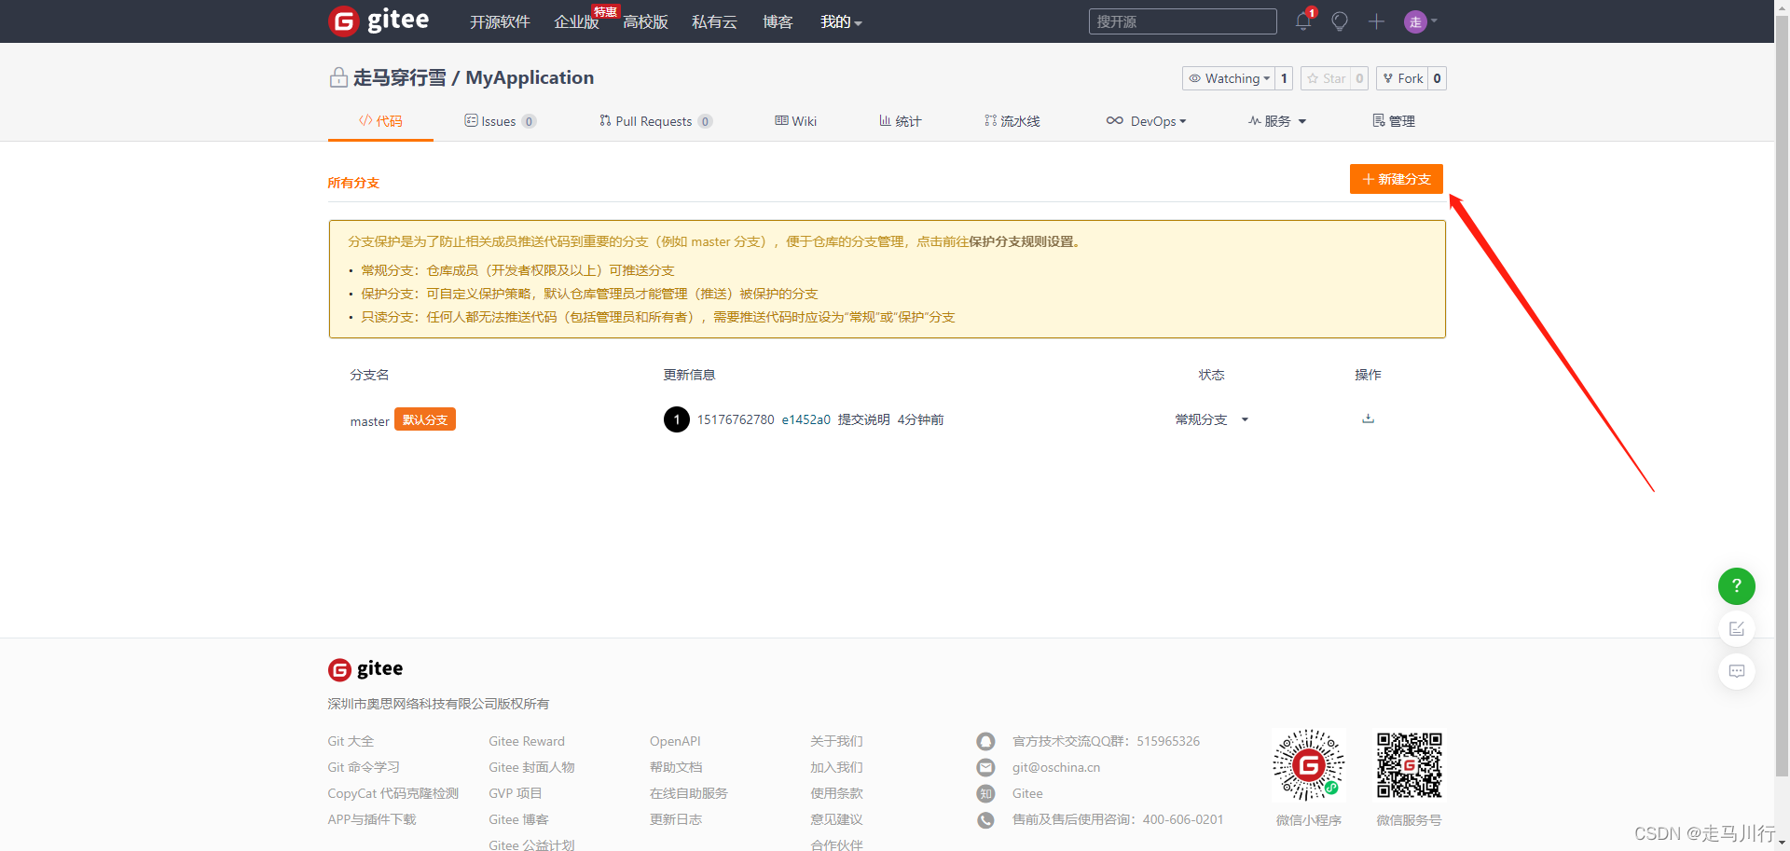Image resolution: width=1790 pixels, height=851 pixels.
Task: Expand the DevOps dropdown tab
Action: pos(1146,121)
